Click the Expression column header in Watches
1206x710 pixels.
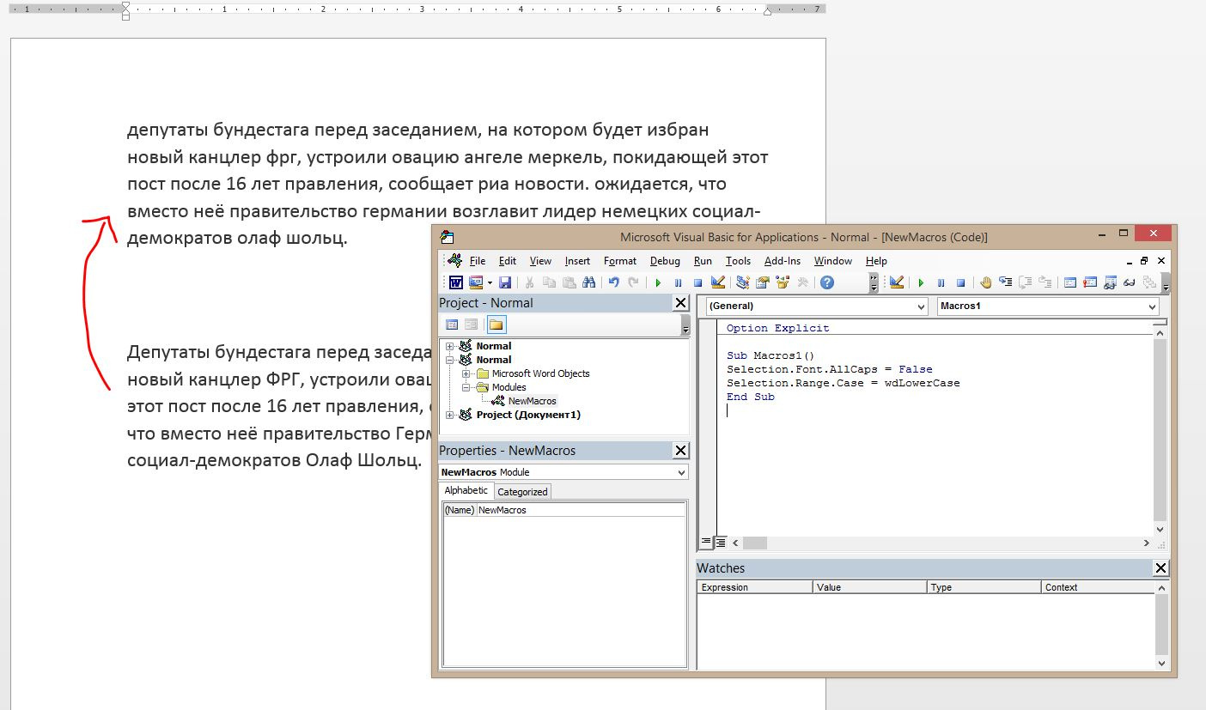tap(754, 587)
